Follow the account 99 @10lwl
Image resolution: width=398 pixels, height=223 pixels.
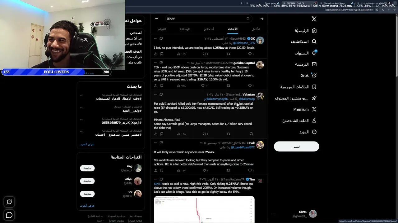(x=87, y=194)
